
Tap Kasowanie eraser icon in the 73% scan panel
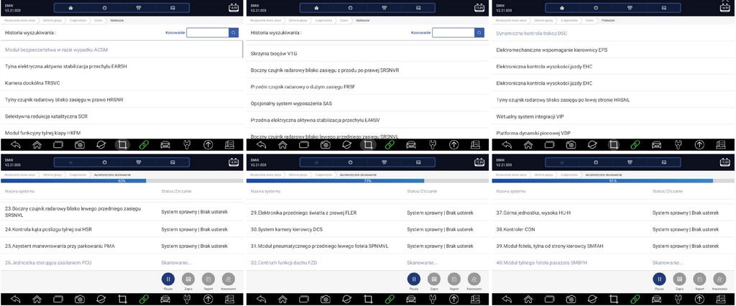tap(474, 279)
